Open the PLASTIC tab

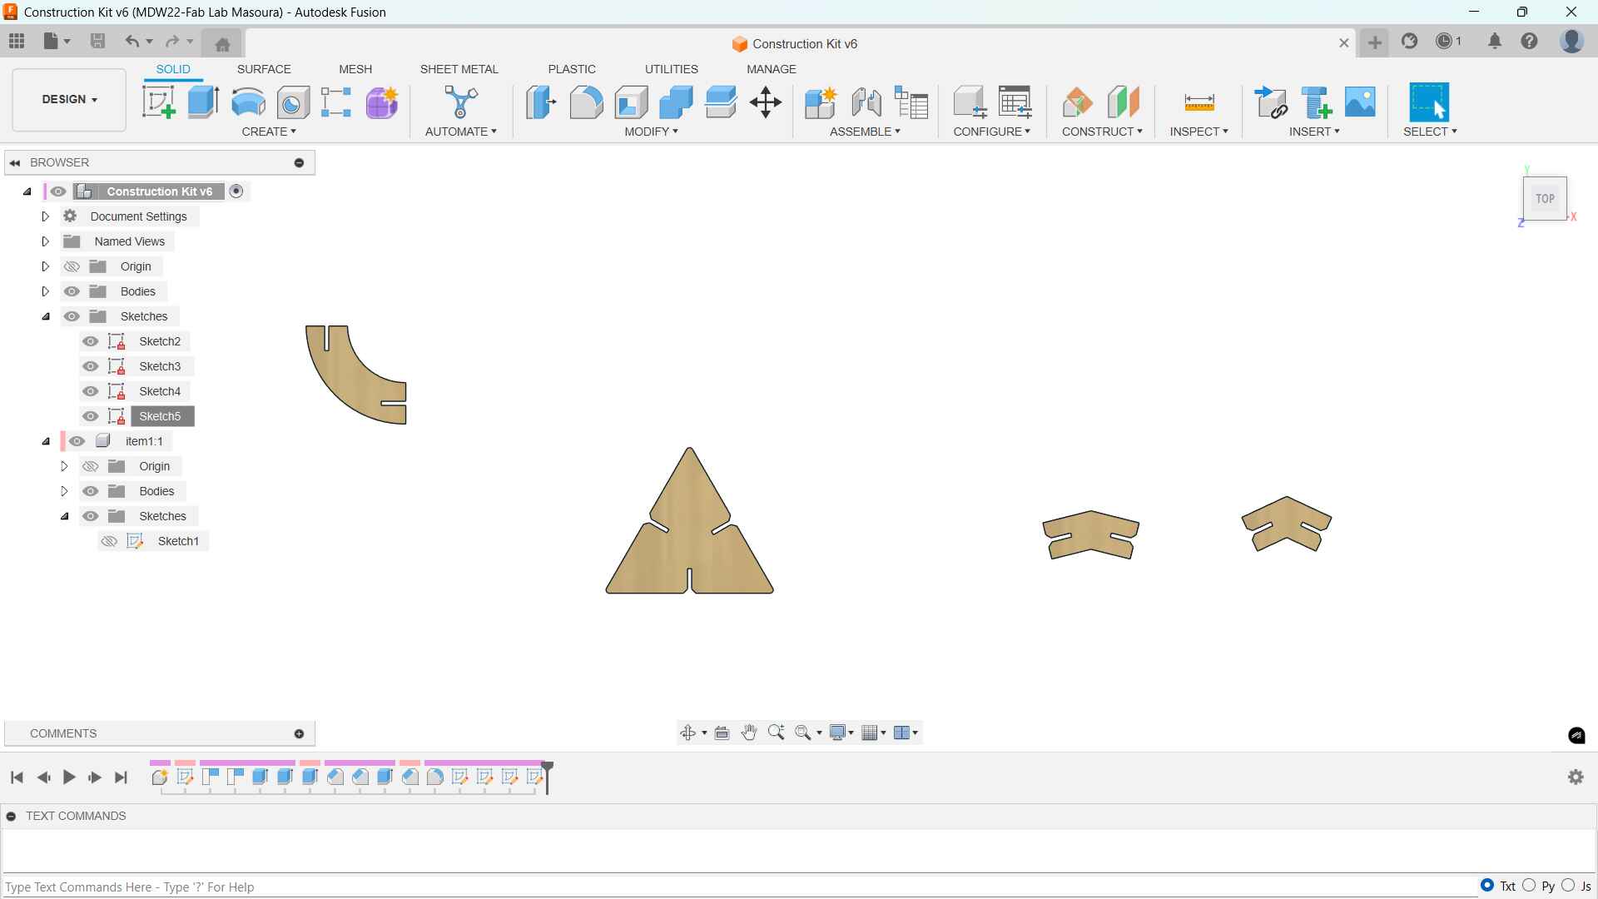pyautogui.click(x=572, y=69)
